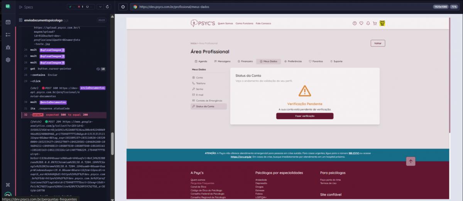The width and height of the screenshot is (463, 201).
Task: Select Senha in Meus Dados sidebar
Action: click(199, 89)
